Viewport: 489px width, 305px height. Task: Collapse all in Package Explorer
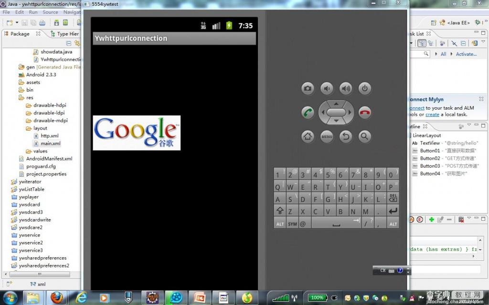pyautogui.click(x=69, y=43)
